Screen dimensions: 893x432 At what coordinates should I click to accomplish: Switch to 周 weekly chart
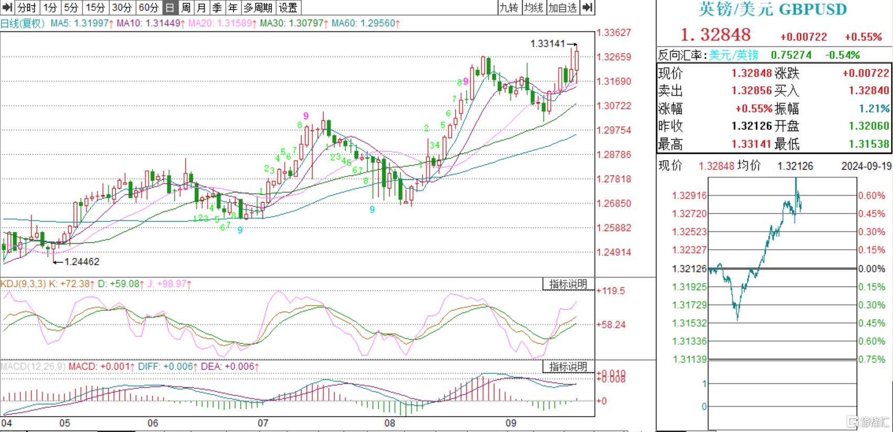pos(186,7)
